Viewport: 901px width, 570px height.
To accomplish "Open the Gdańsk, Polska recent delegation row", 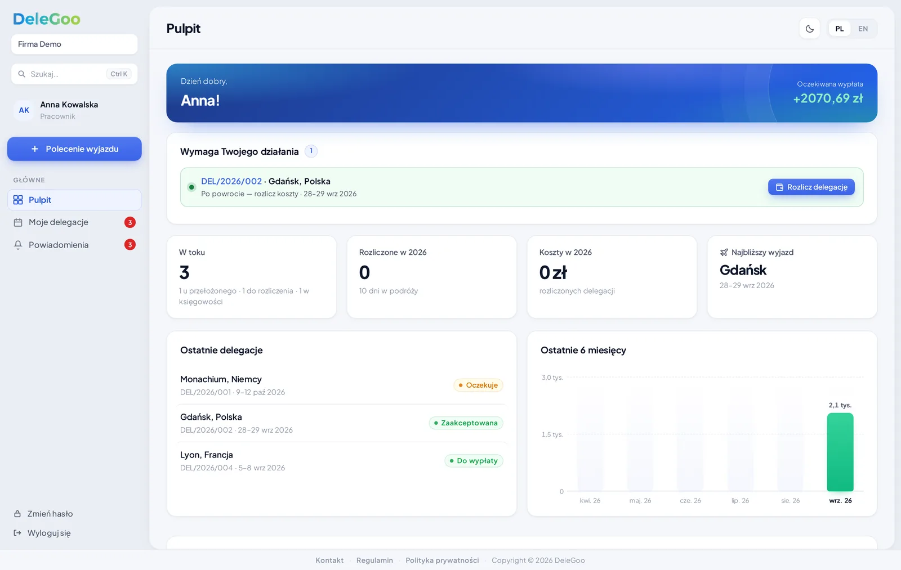I will (342, 423).
